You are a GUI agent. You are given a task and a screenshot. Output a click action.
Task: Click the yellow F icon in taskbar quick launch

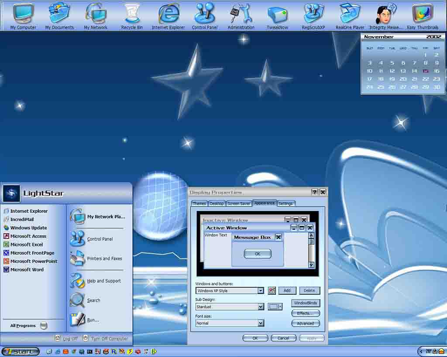(130, 352)
